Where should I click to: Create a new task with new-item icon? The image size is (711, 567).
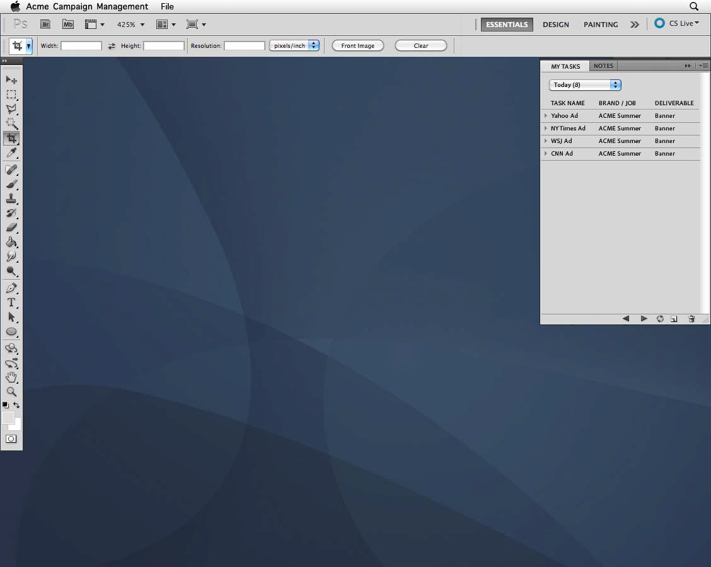tap(674, 319)
